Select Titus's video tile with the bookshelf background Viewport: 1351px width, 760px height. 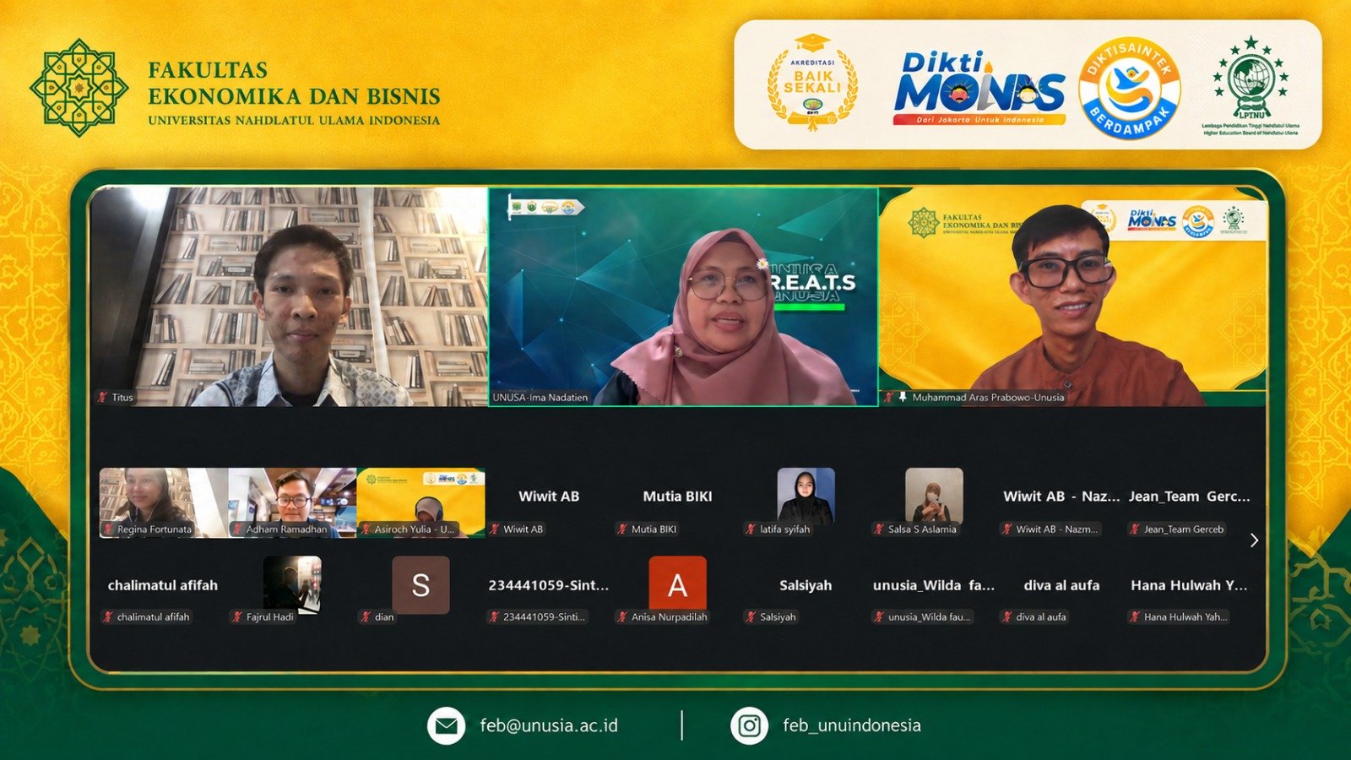pos(289,296)
